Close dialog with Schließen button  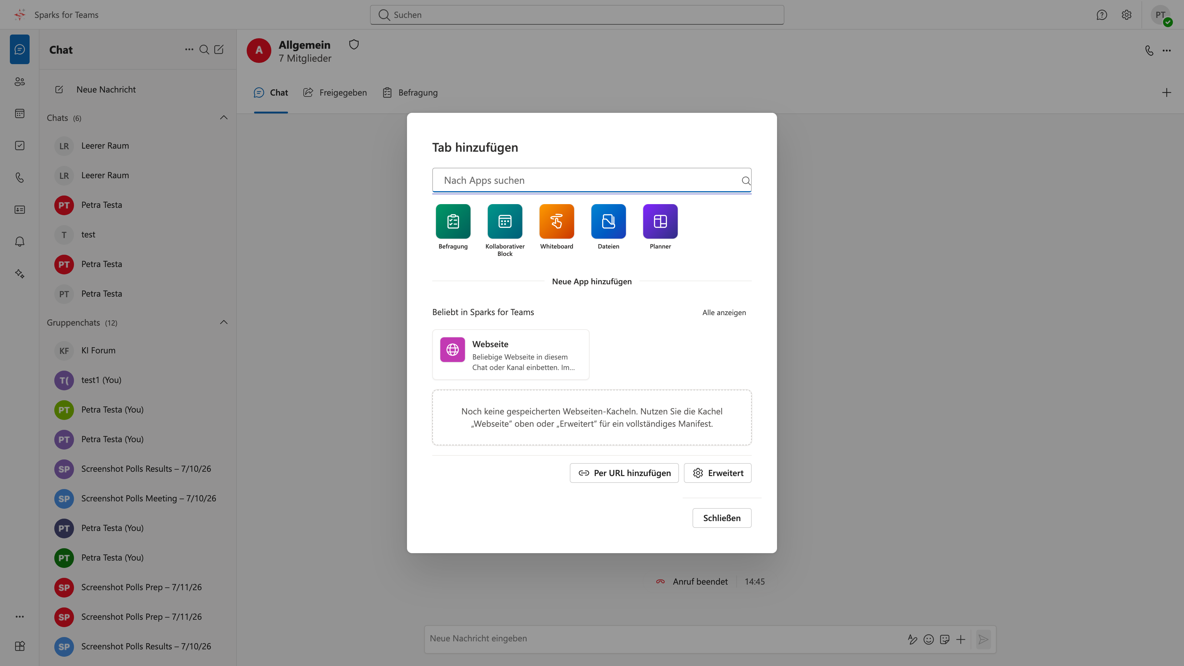[721, 518]
